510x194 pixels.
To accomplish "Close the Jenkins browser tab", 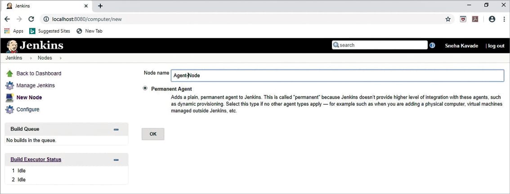I will click(x=86, y=6).
